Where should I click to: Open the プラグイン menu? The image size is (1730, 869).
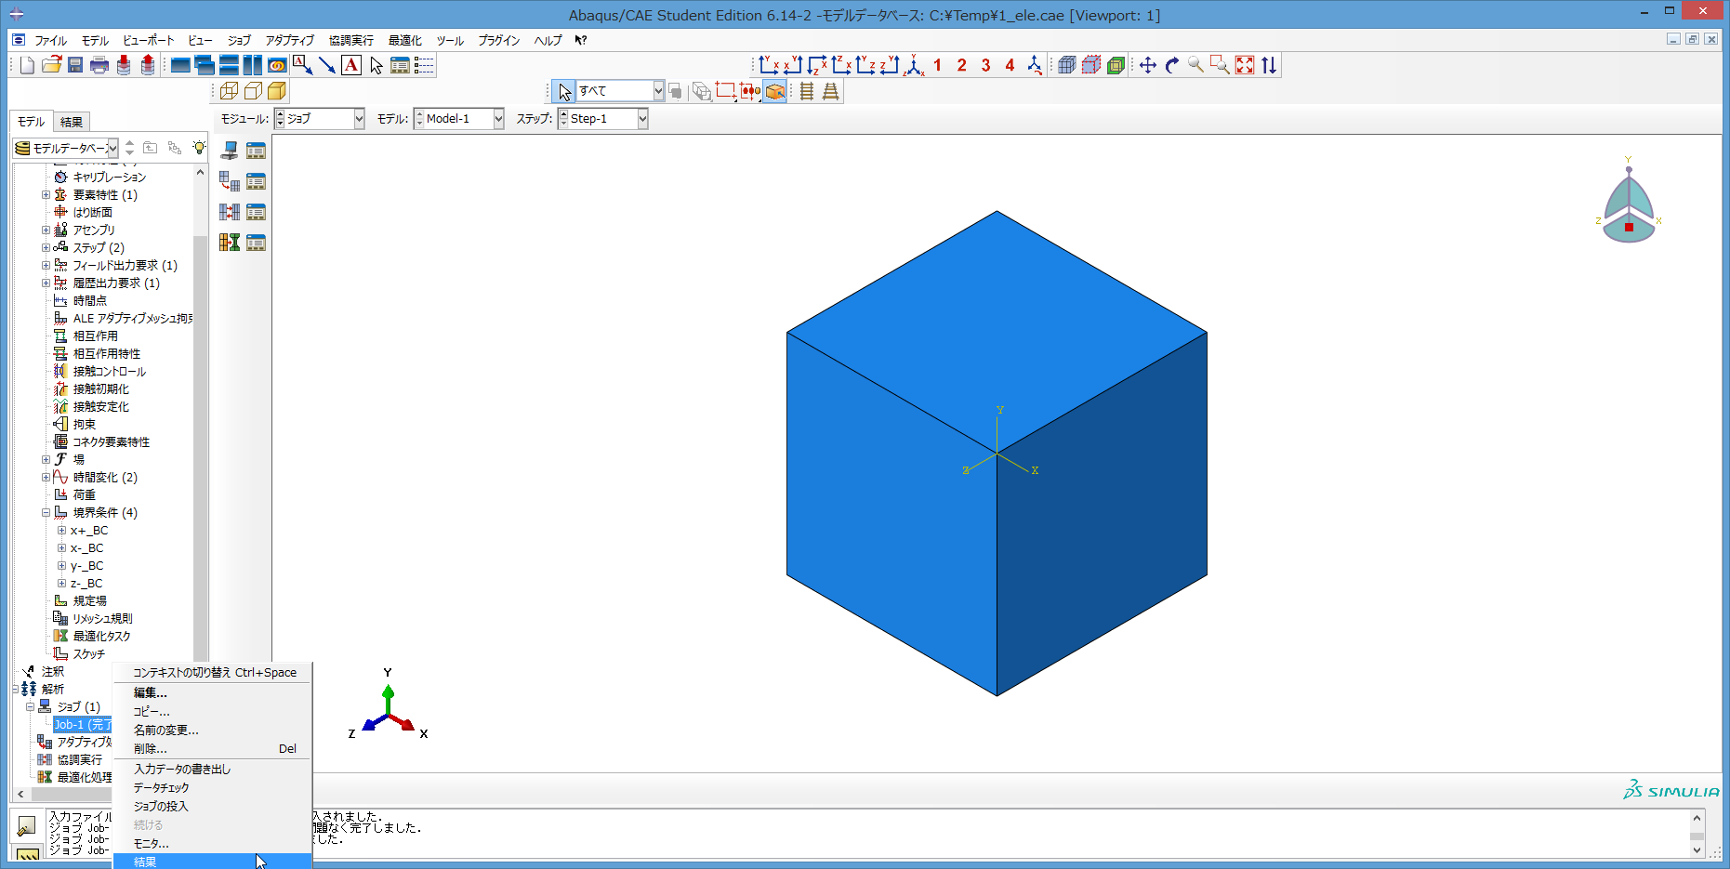click(x=499, y=40)
